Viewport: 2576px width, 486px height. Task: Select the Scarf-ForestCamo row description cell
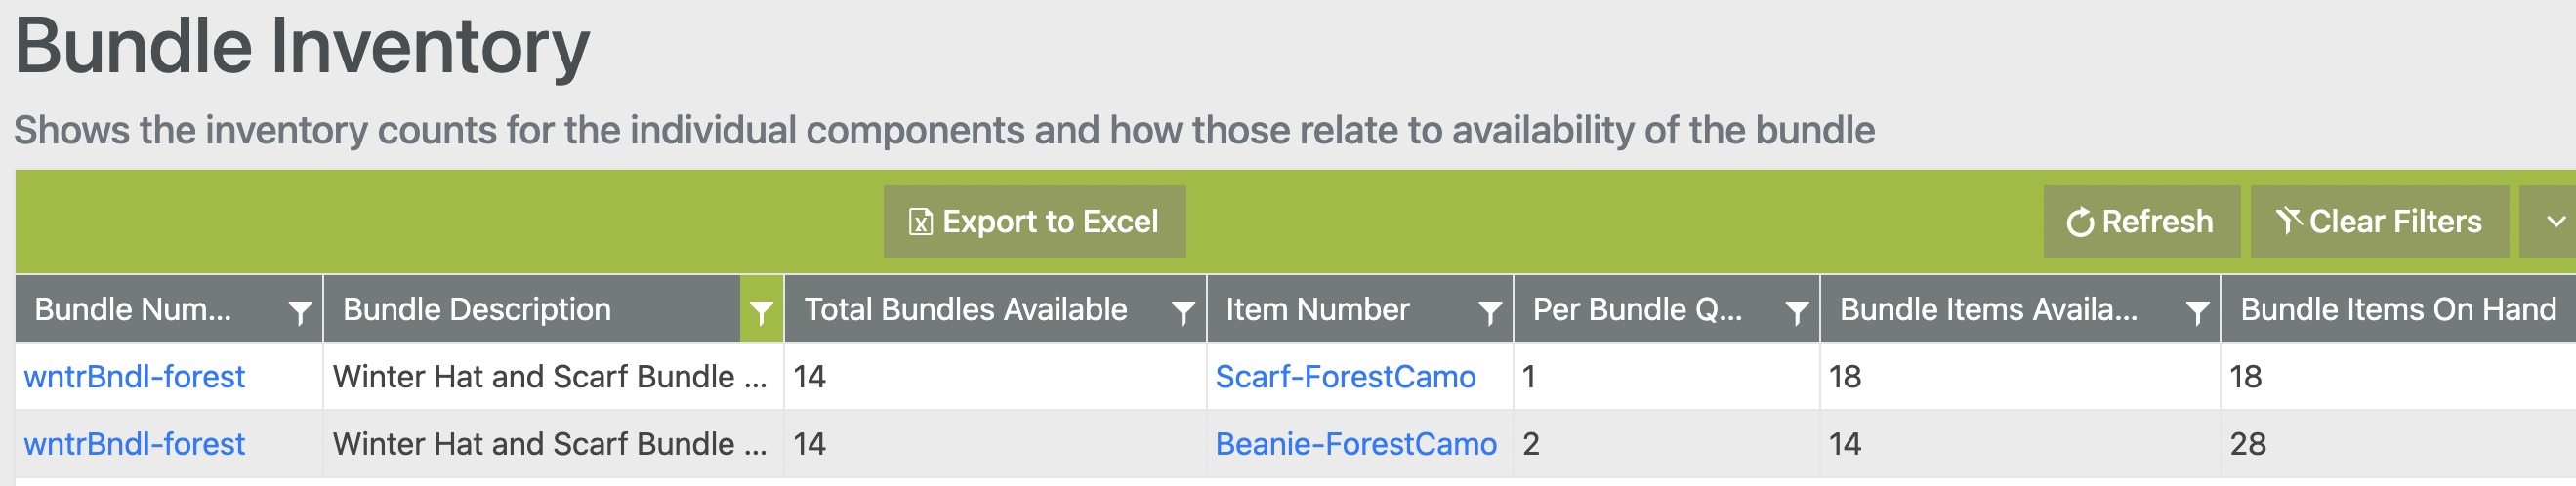click(550, 377)
